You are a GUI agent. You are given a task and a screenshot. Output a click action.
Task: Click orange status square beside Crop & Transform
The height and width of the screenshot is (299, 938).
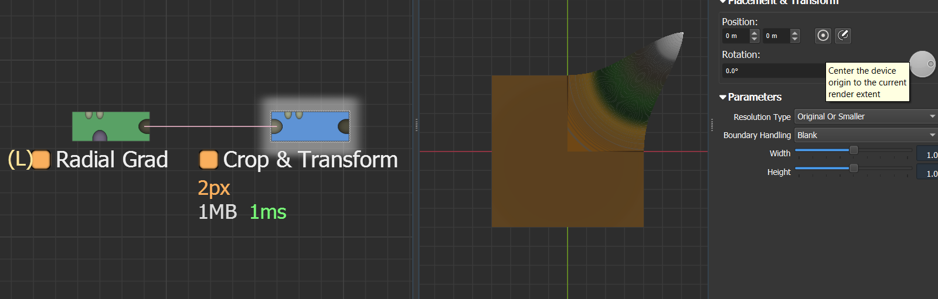[x=208, y=160]
